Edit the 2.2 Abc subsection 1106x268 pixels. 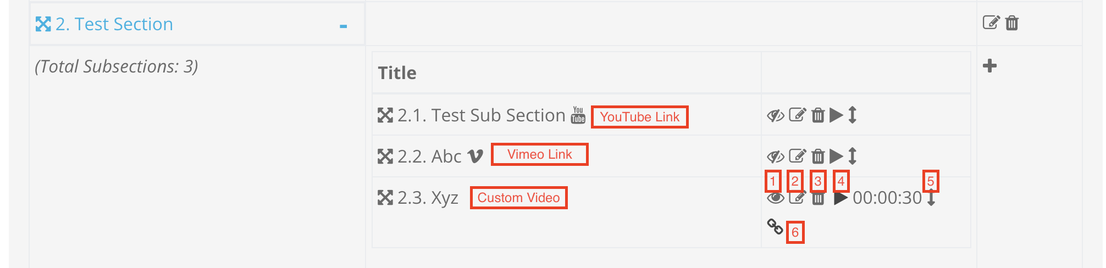click(x=797, y=156)
